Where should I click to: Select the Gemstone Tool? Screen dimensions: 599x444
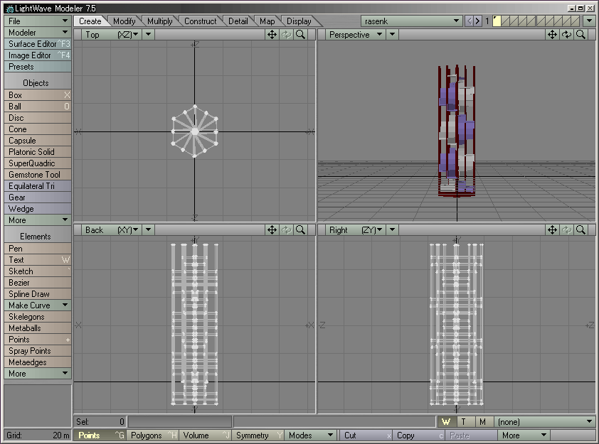36,175
